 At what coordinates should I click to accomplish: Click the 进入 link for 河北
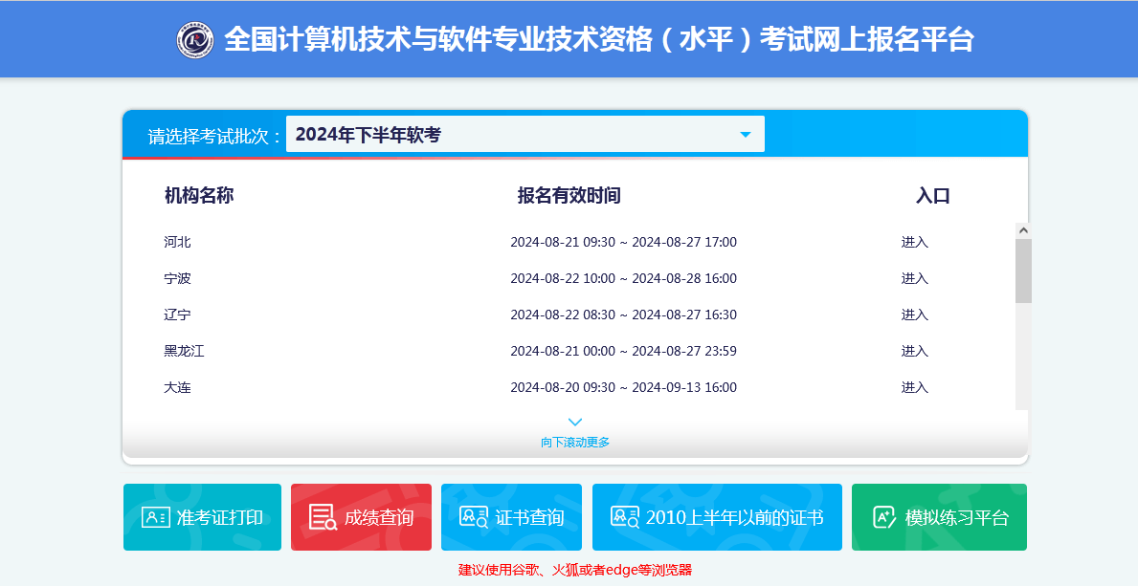pos(914,242)
